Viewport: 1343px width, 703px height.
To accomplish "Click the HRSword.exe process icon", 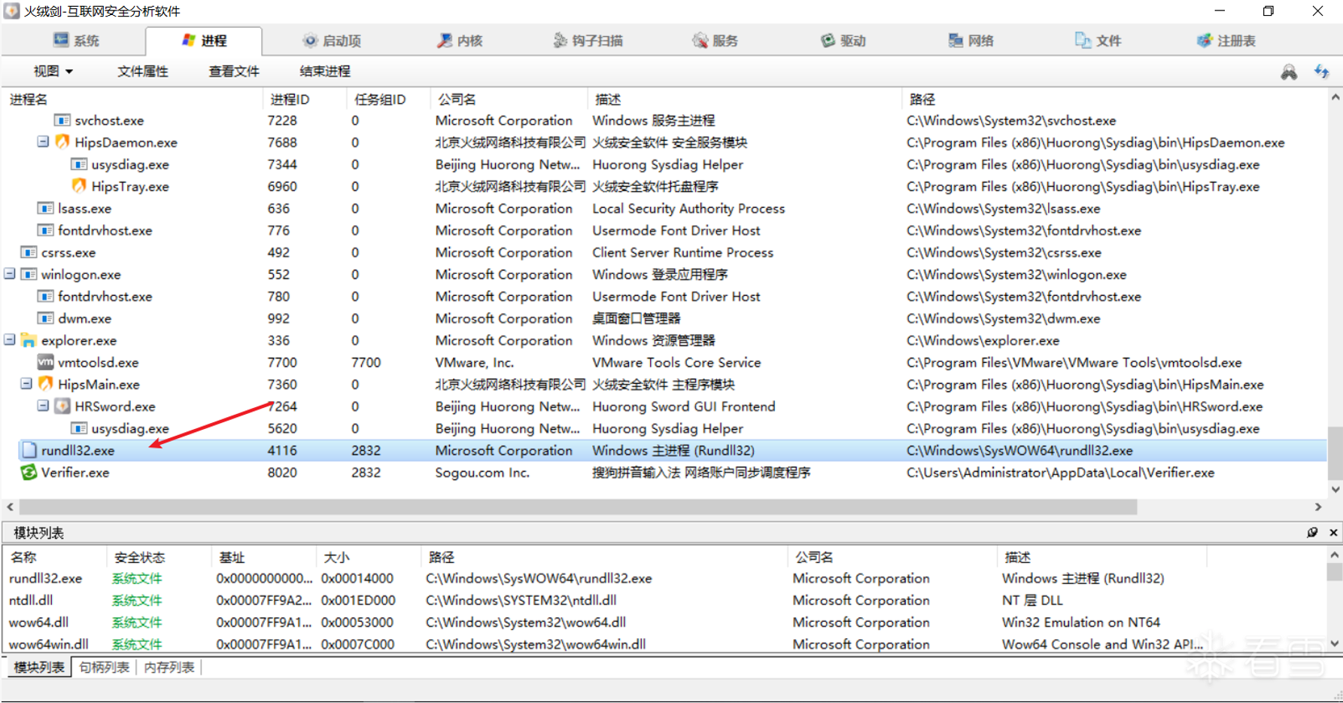I will click(x=62, y=406).
